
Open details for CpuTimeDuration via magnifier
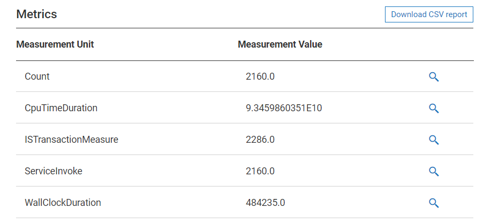pos(434,109)
